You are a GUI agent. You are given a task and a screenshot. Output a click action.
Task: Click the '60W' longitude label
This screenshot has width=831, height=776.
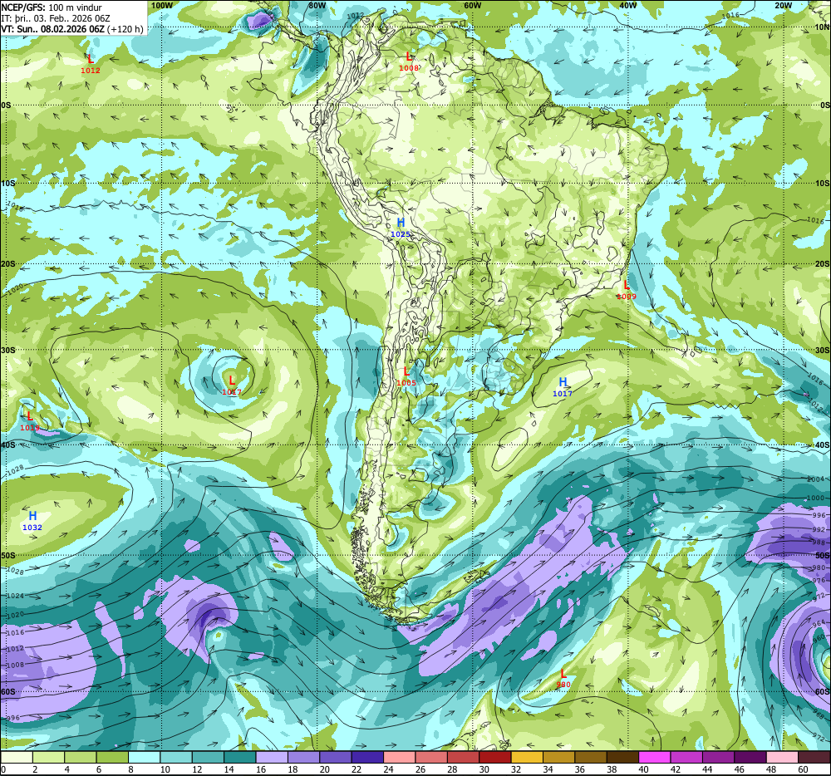click(472, 5)
